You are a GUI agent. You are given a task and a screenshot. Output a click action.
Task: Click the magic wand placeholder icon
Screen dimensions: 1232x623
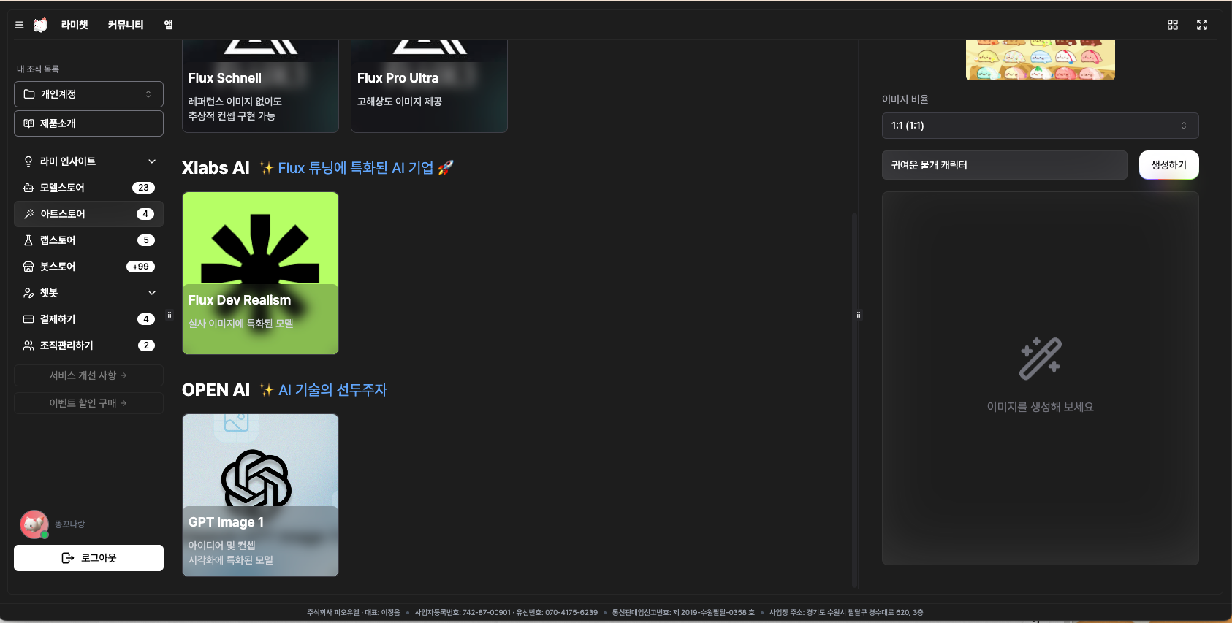(x=1041, y=359)
